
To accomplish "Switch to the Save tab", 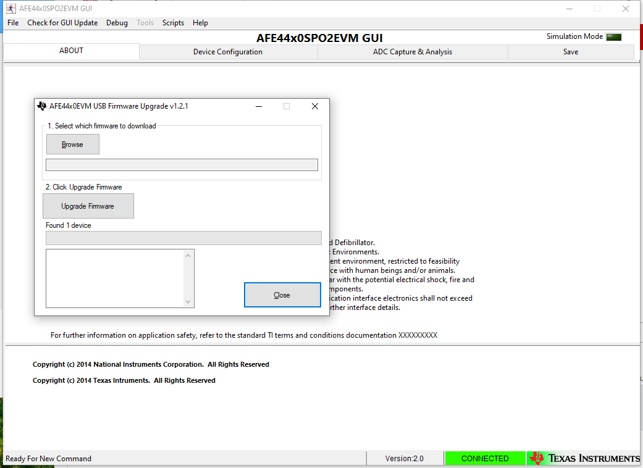I will pyautogui.click(x=571, y=52).
